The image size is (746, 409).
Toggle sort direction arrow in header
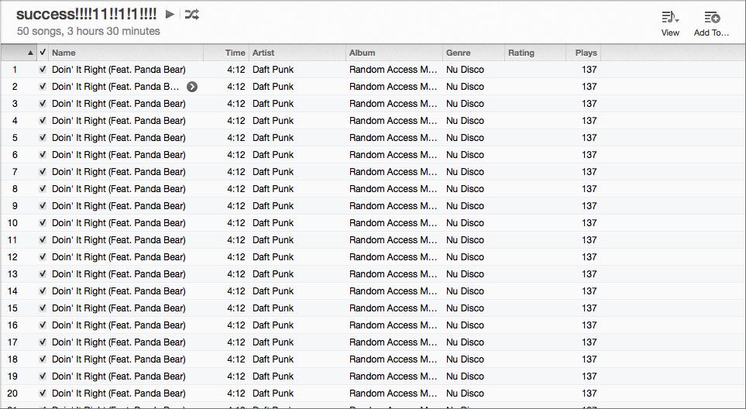pos(30,53)
